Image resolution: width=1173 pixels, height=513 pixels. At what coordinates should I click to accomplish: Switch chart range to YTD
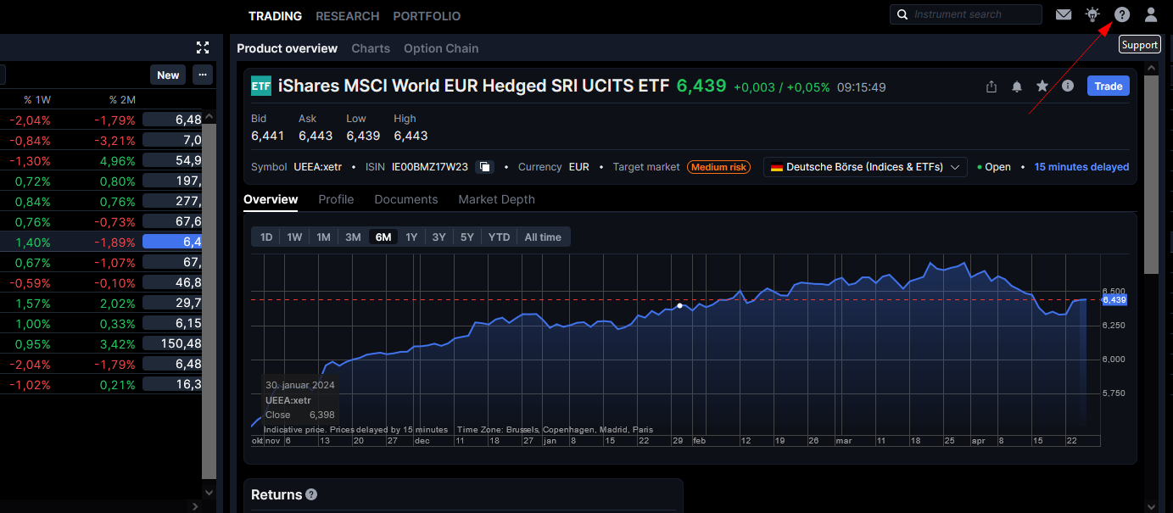[x=499, y=237]
